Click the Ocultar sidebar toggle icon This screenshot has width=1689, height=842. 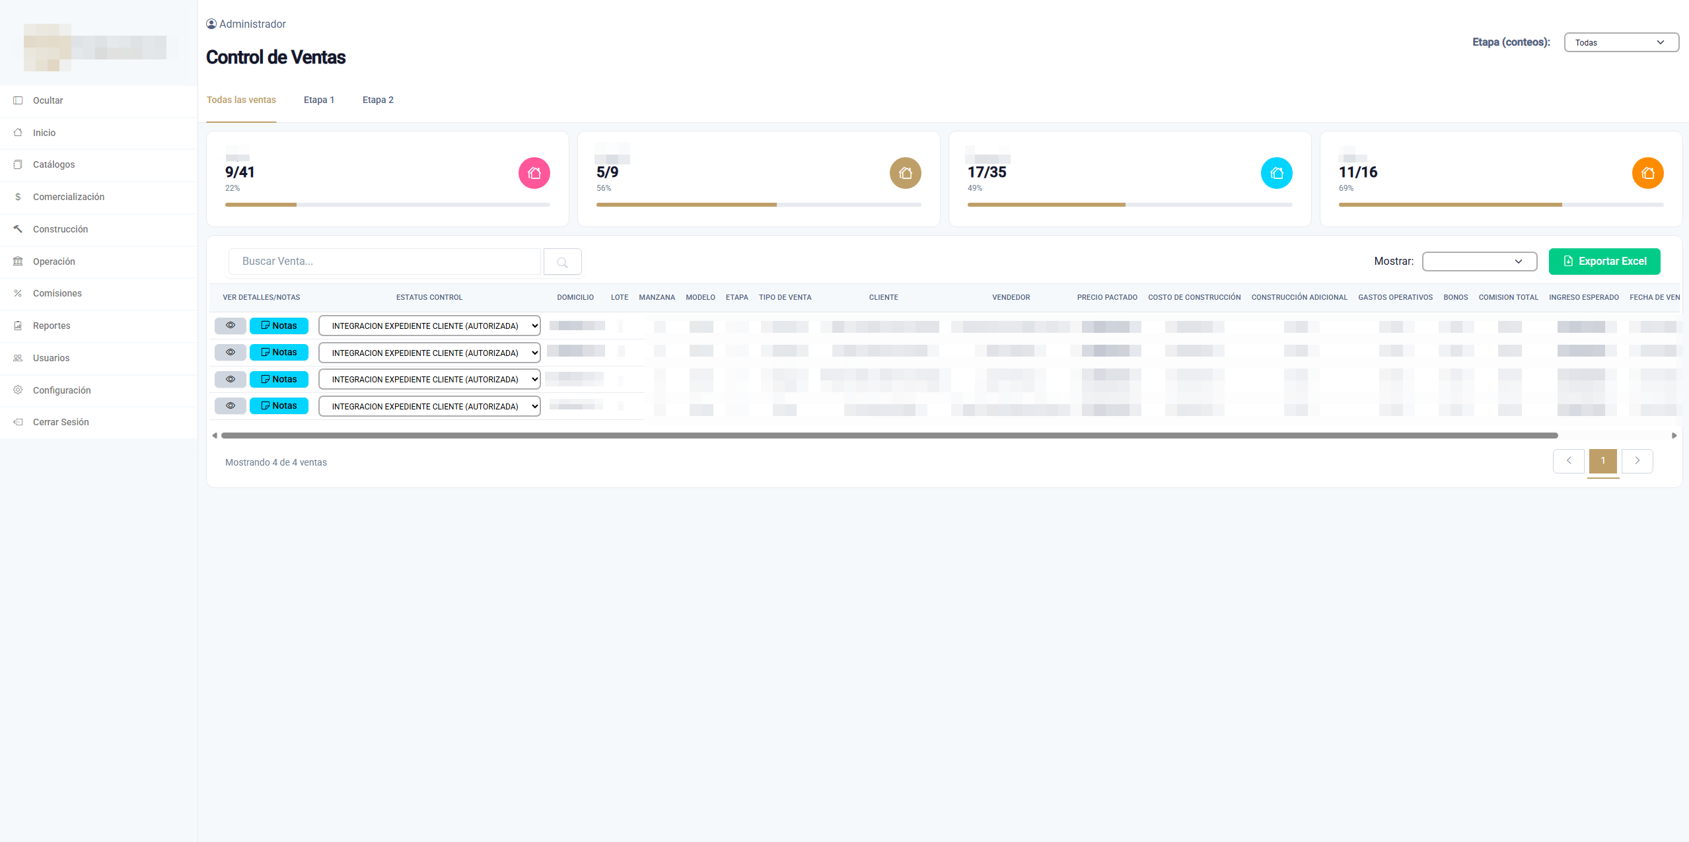18,100
